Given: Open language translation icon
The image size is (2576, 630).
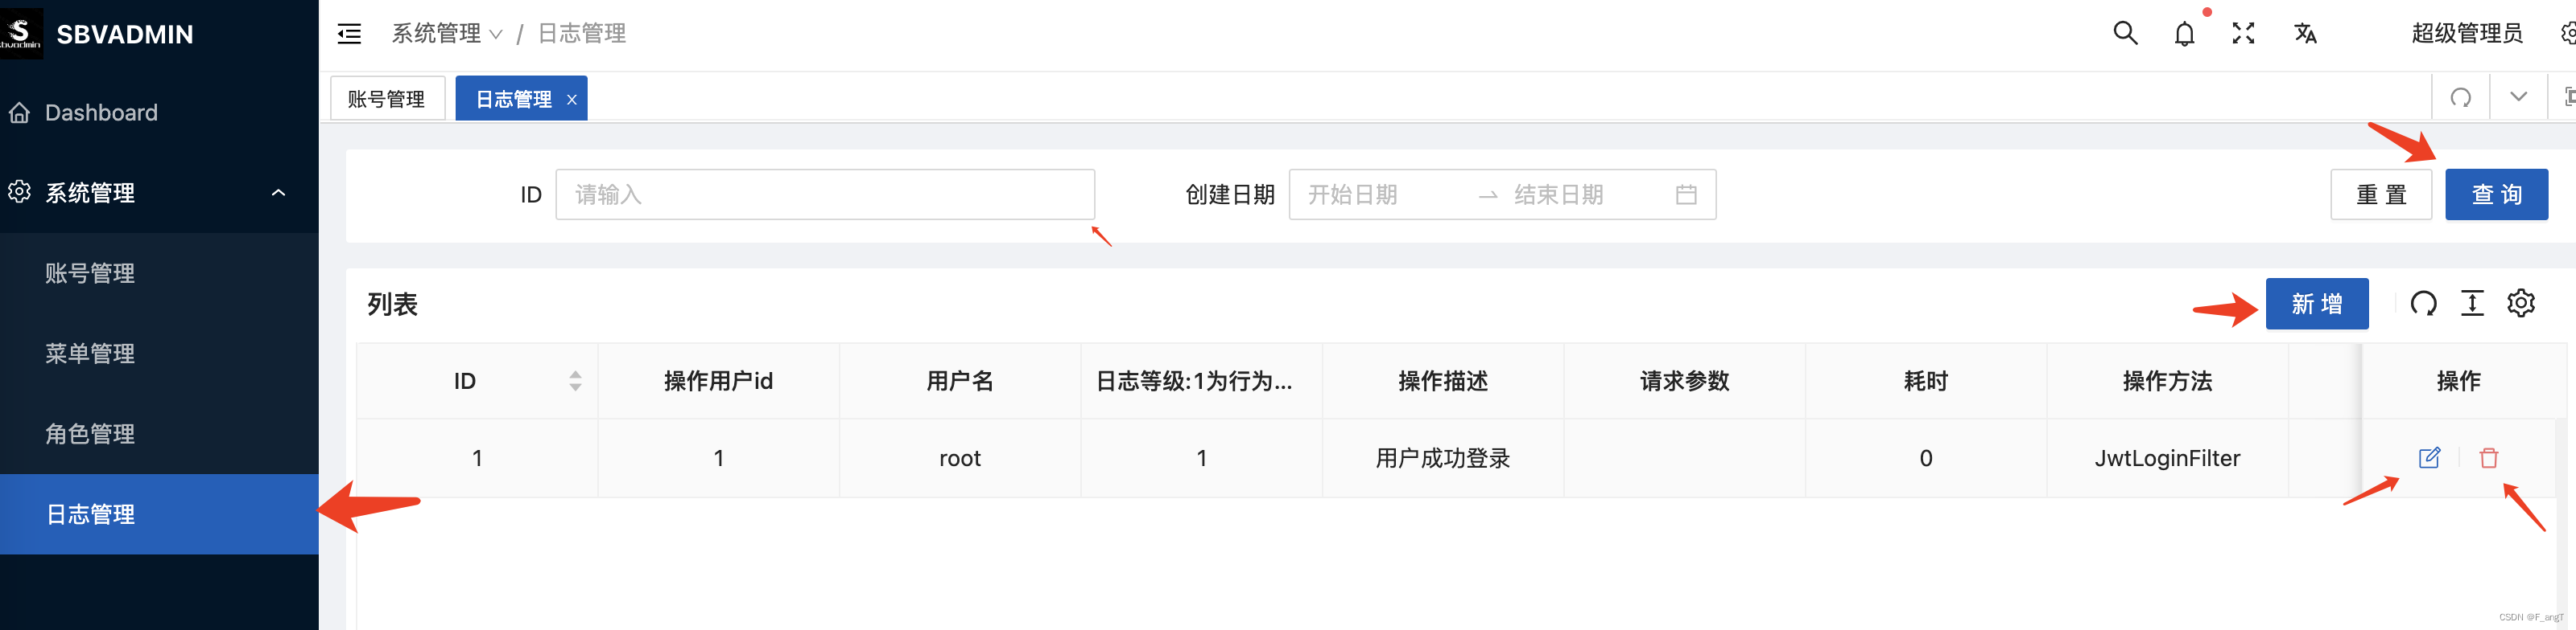Looking at the screenshot, I should 2305,34.
